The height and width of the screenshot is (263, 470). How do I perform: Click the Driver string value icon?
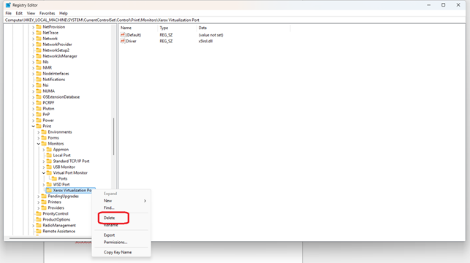[x=123, y=41]
